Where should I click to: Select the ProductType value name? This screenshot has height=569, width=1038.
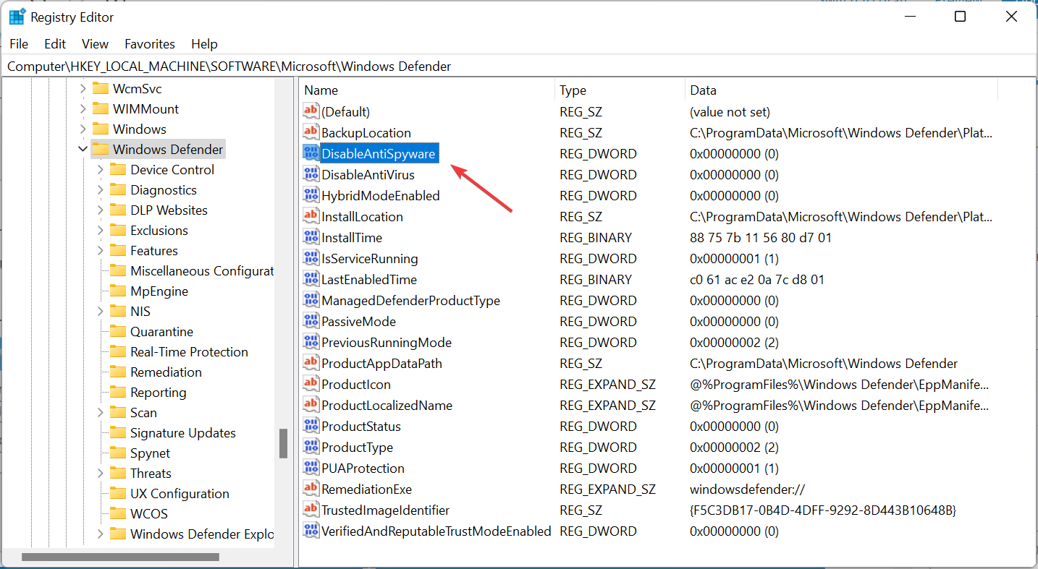[x=358, y=447]
